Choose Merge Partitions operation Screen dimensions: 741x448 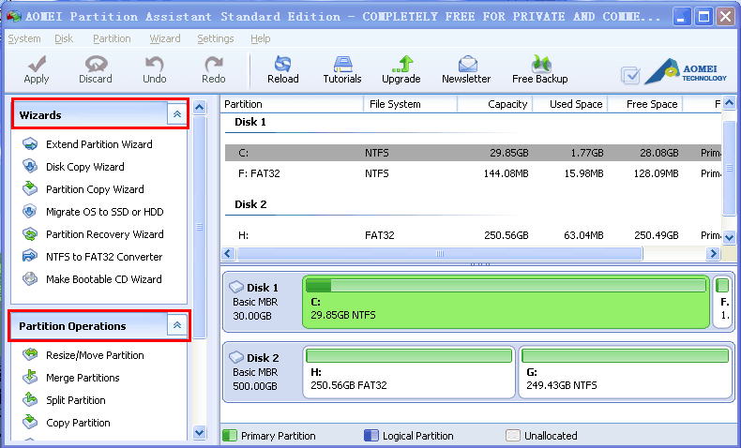coord(83,378)
